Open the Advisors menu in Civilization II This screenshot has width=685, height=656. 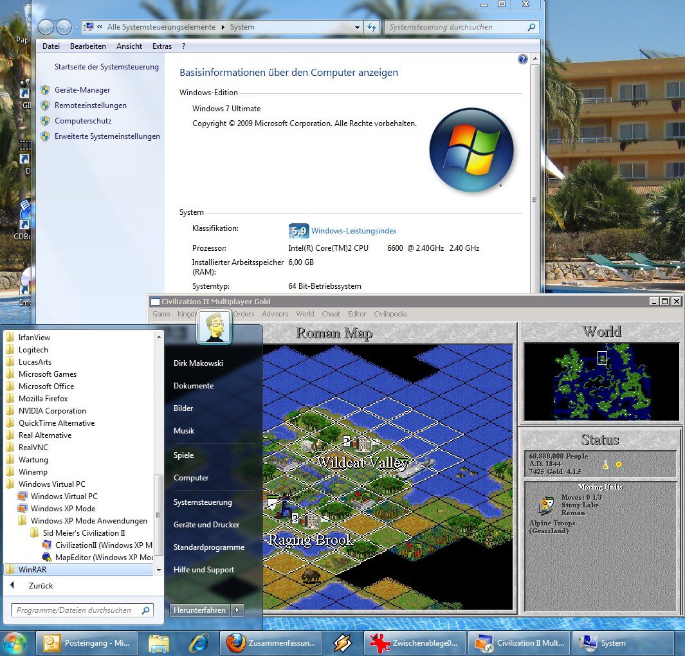coord(275,314)
